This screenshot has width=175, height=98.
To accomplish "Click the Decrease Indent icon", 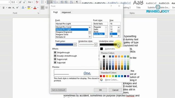I will [62, 2].
